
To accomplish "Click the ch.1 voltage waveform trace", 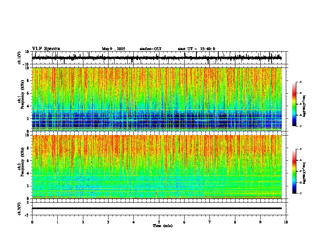I will click(157, 58).
